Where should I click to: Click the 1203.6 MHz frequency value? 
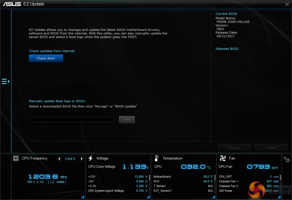[48, 177]
